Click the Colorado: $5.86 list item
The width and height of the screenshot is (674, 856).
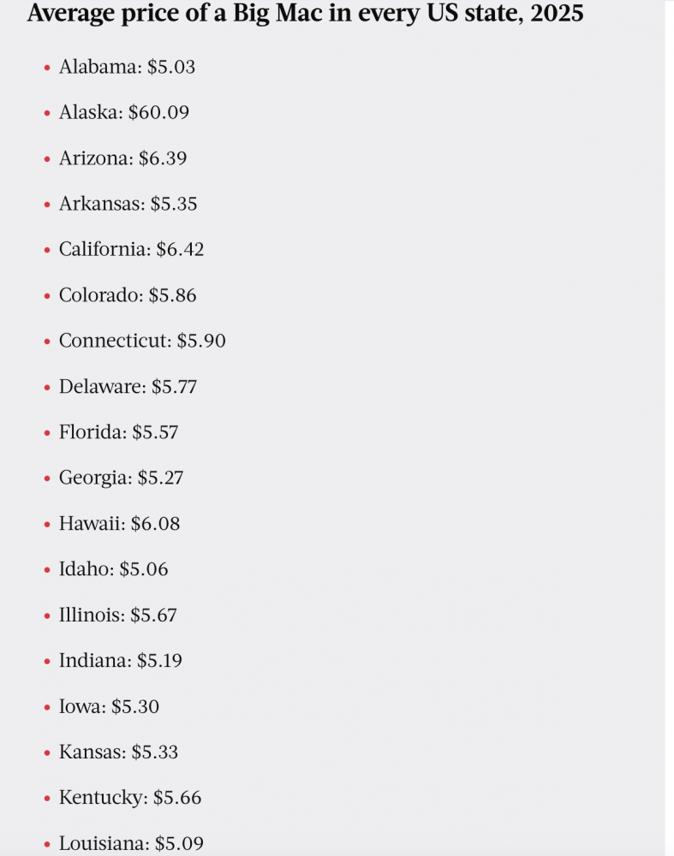[x=128, y=295]
